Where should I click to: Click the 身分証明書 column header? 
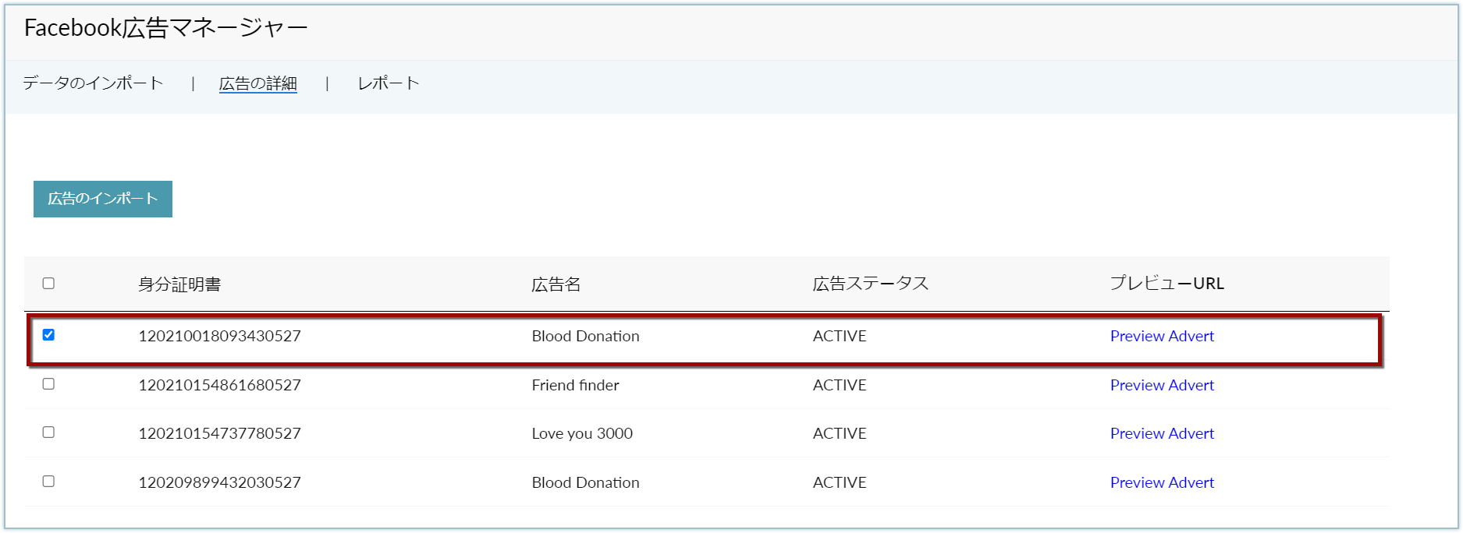(179, 284)
